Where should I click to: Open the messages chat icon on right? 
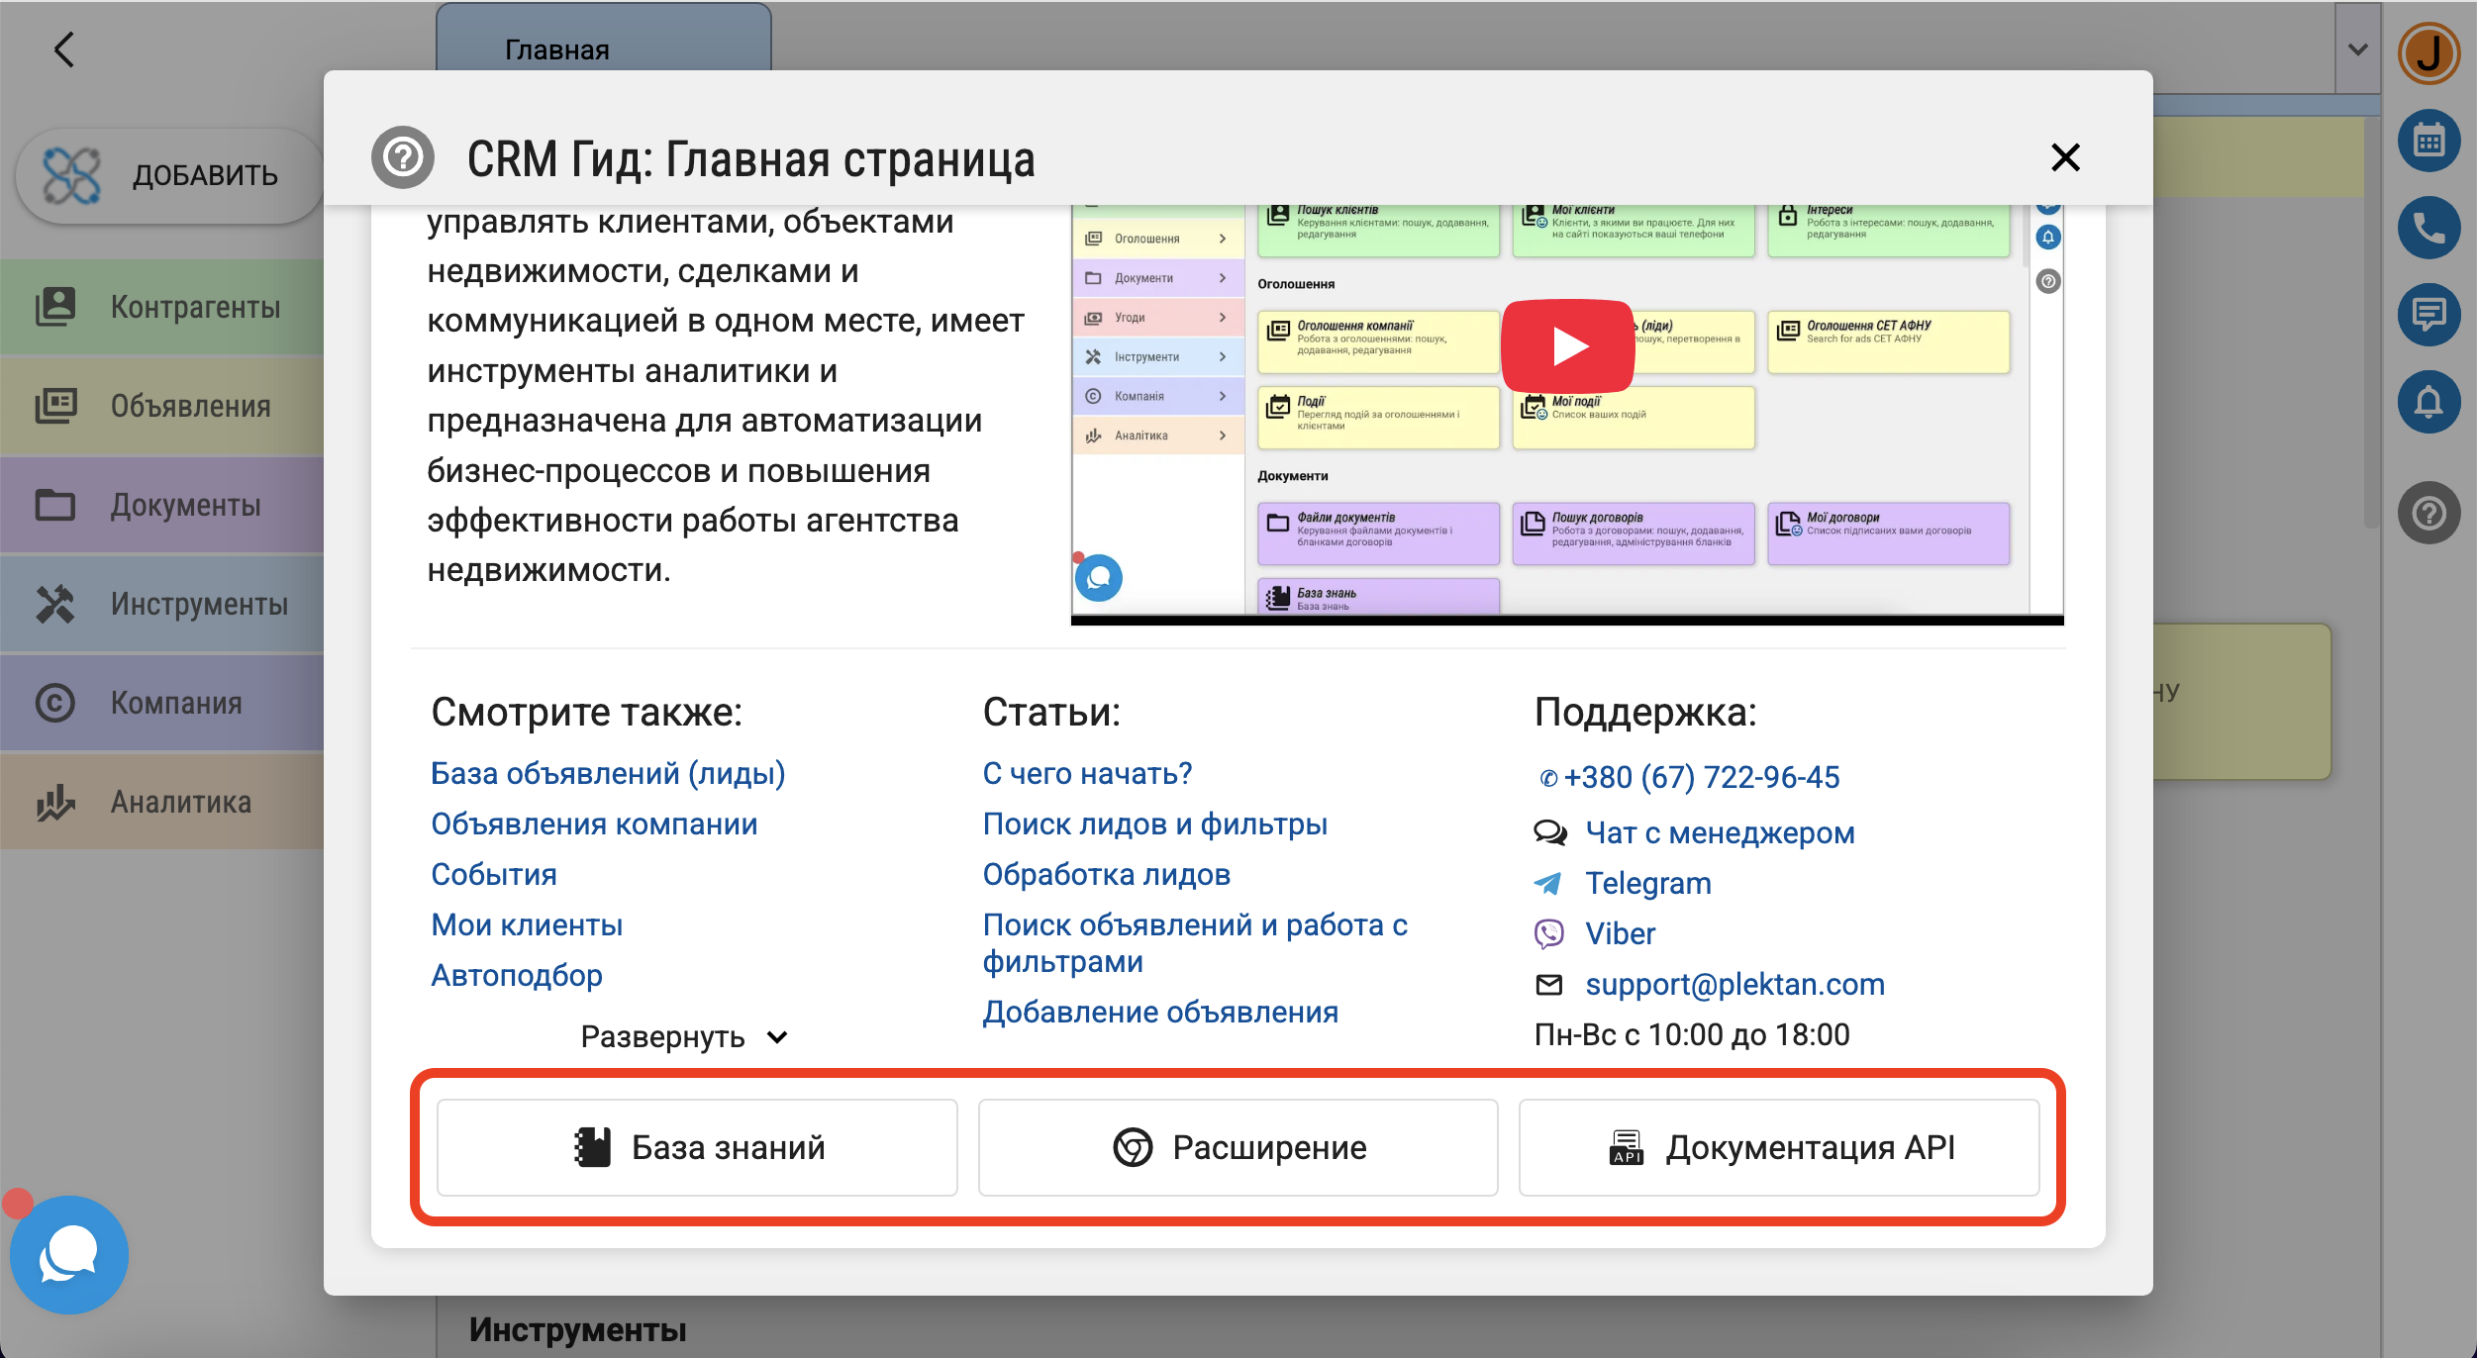[x=2427, y=315]
